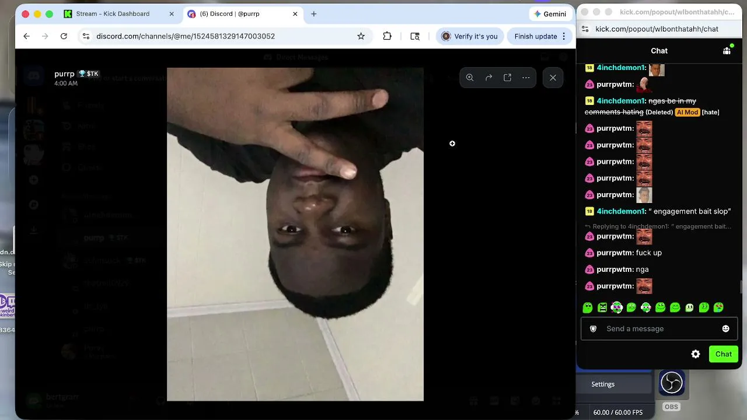Open the Gemini button in Chrome
This screenshot has width=747, height=420.
pos(550,14)
